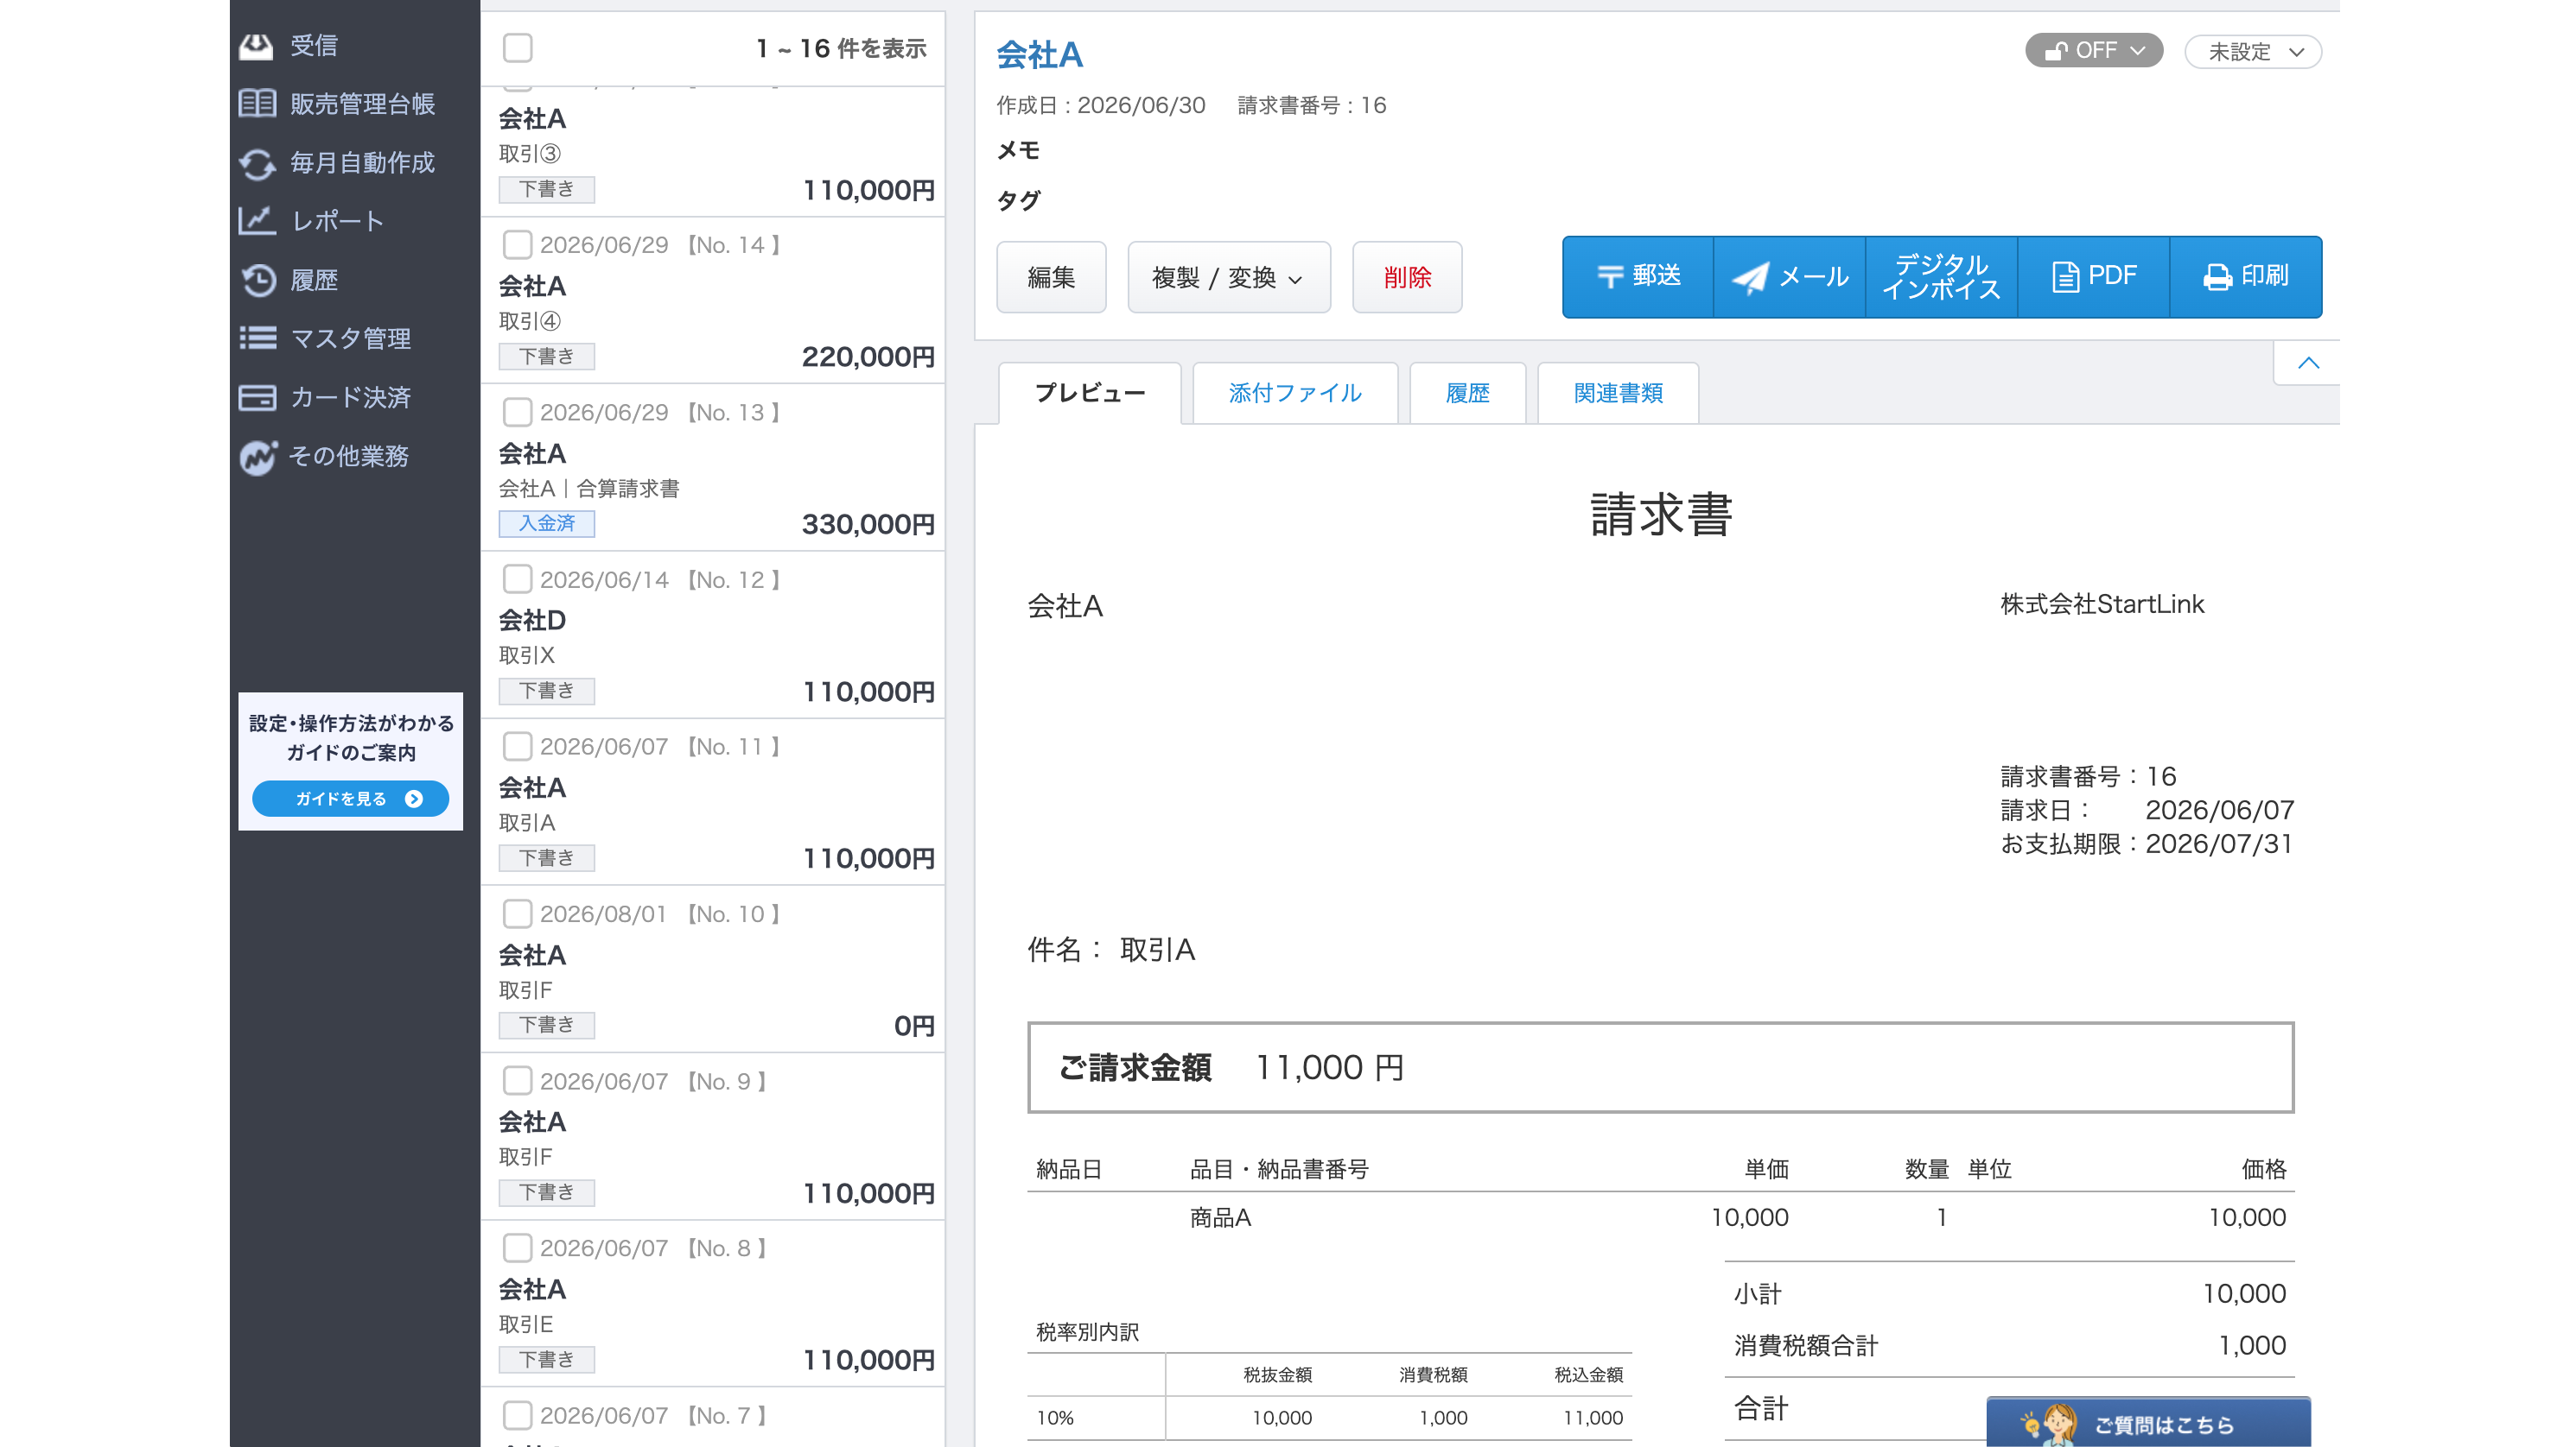
Task: Click the 下書き badge on 取引X
Action: coord(547,691)
